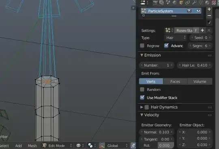Toggle ParticleSystem render camera visibility
219x149 pixels.
189,11
